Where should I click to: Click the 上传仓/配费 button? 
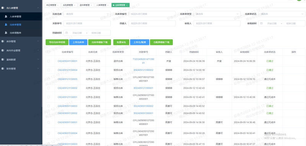tap(140, 42)
